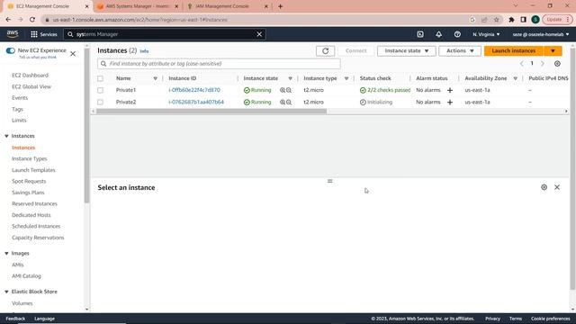Open Cookie preferences in footer
Image resolution: width=576 pixels, height=324 pixels.
point(550,319)
